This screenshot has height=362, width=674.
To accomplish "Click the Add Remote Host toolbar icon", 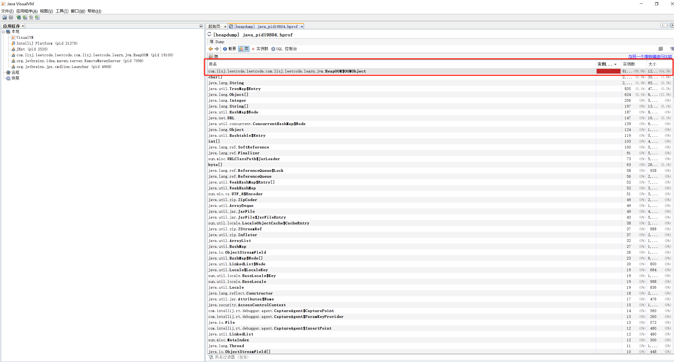I will click(19, 18).
